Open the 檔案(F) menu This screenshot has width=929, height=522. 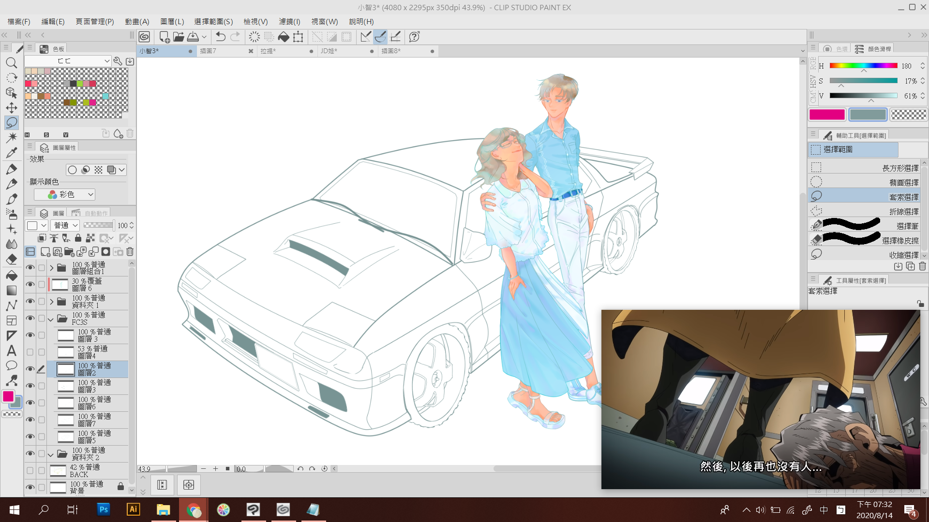click(19, 21)
